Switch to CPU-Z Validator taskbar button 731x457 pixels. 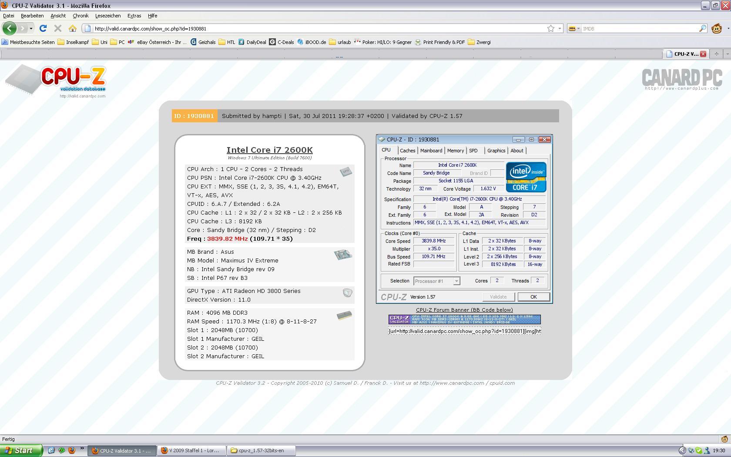[x=122, y=450]
